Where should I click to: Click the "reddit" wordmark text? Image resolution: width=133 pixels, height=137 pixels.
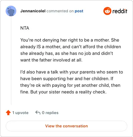[x=120, y=11]
